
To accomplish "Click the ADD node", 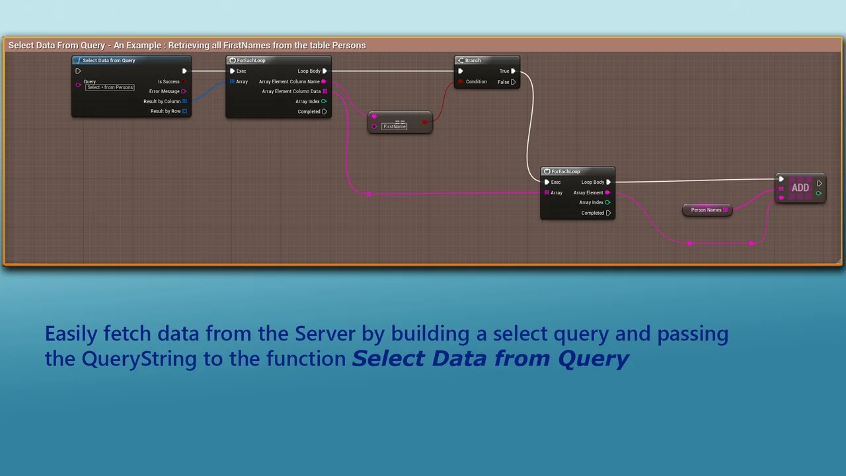I will (x=800, y=188).
